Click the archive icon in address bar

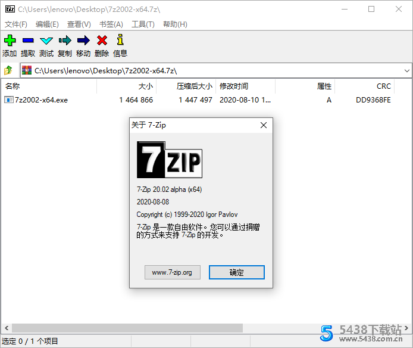pyautogui.click(x=27, y=70)
